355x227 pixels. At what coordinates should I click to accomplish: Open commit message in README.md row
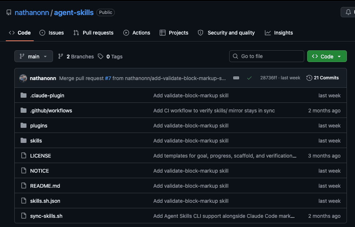[x=191, y=186]
